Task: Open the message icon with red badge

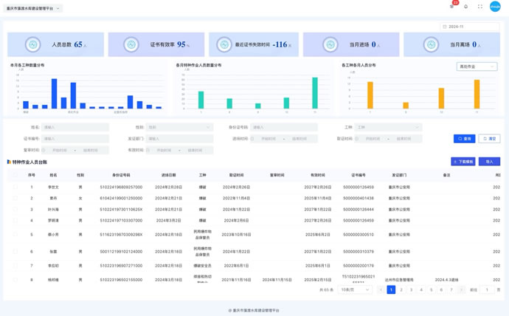Action: pyautogui.click(x=452, y=7)
